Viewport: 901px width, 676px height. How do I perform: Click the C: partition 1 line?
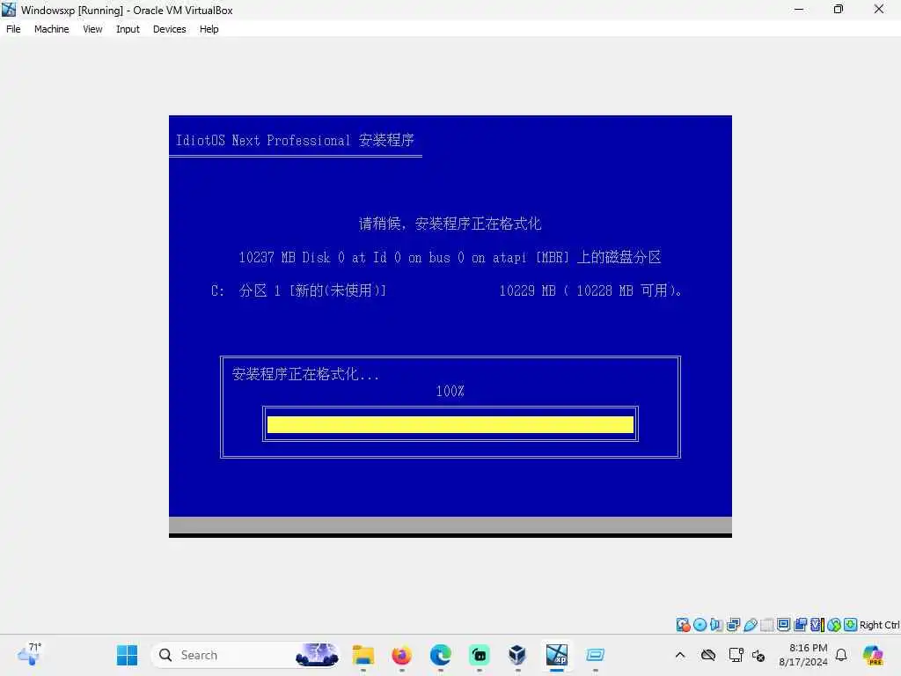[x=445, y=290]
